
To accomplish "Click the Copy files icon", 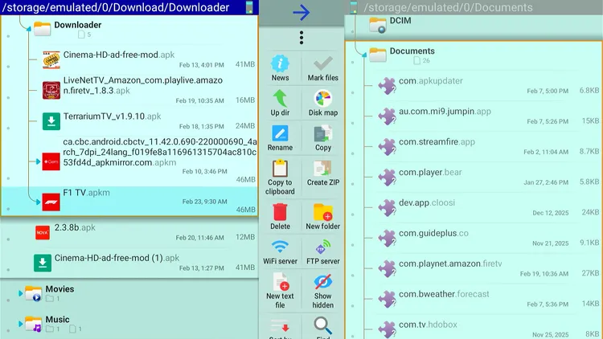I will [322, 133].
